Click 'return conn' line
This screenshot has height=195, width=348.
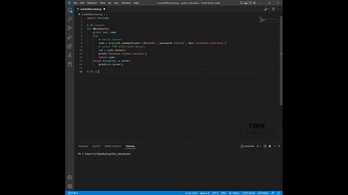(107, 57)
